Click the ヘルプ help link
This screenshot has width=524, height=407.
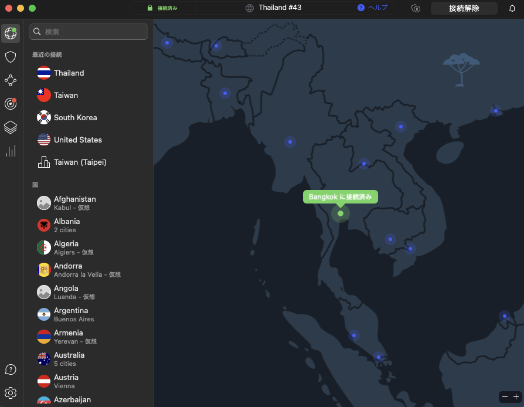[x=373, y=8]
